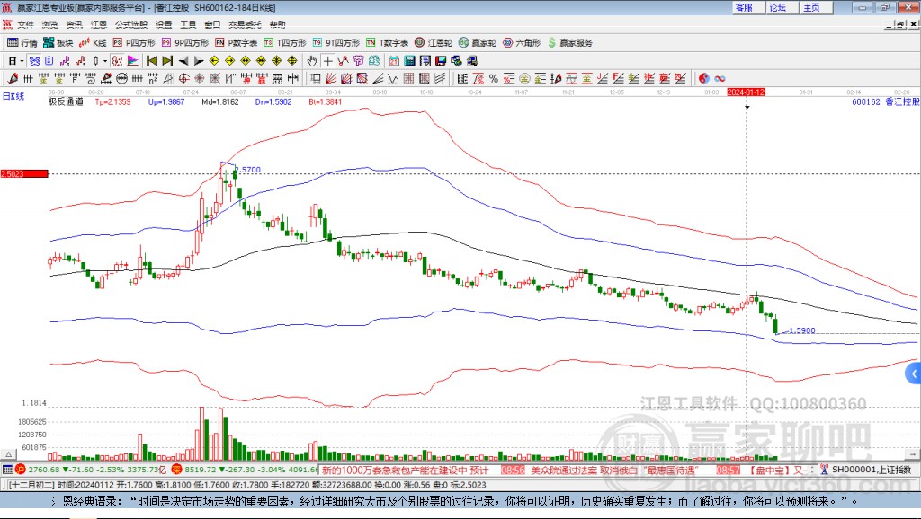Open the calculator icon
Image resolution: width=921 pixels, height=519 pixels.
pyautogui.click(x=409, y=61)
